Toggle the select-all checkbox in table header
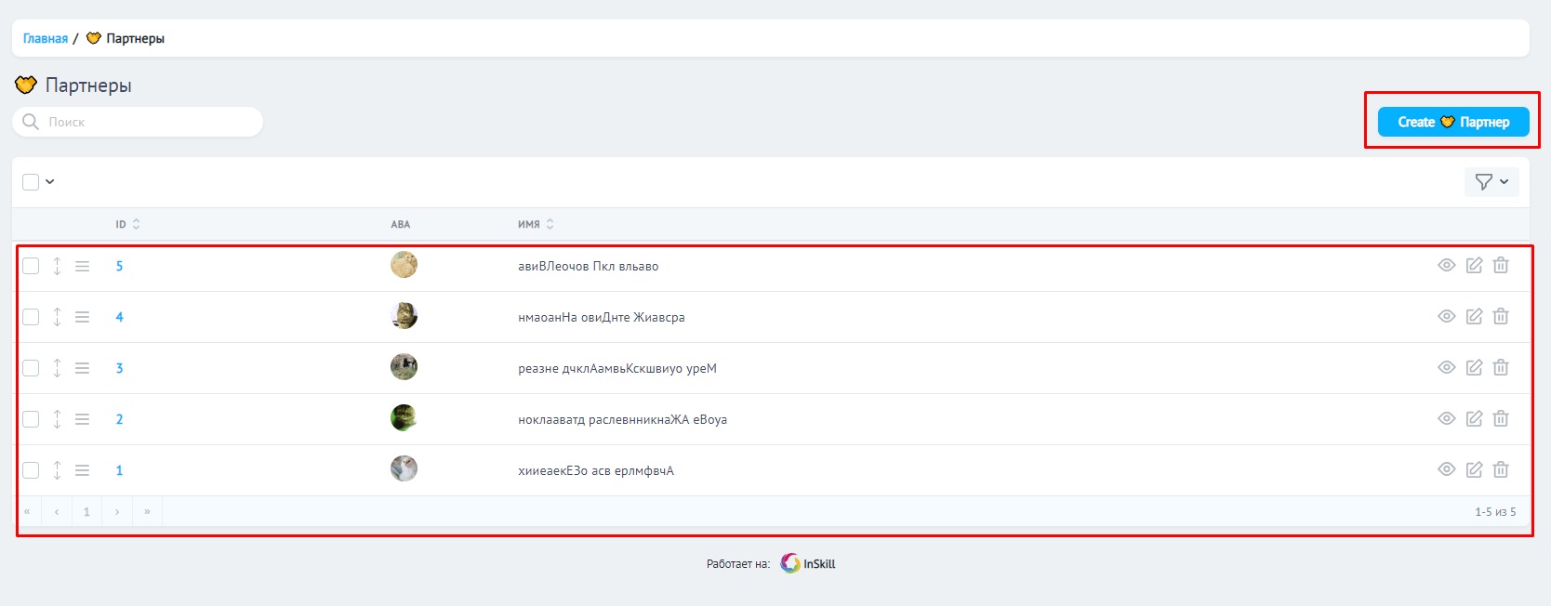The image size is (1551, 606). point(31,182)
